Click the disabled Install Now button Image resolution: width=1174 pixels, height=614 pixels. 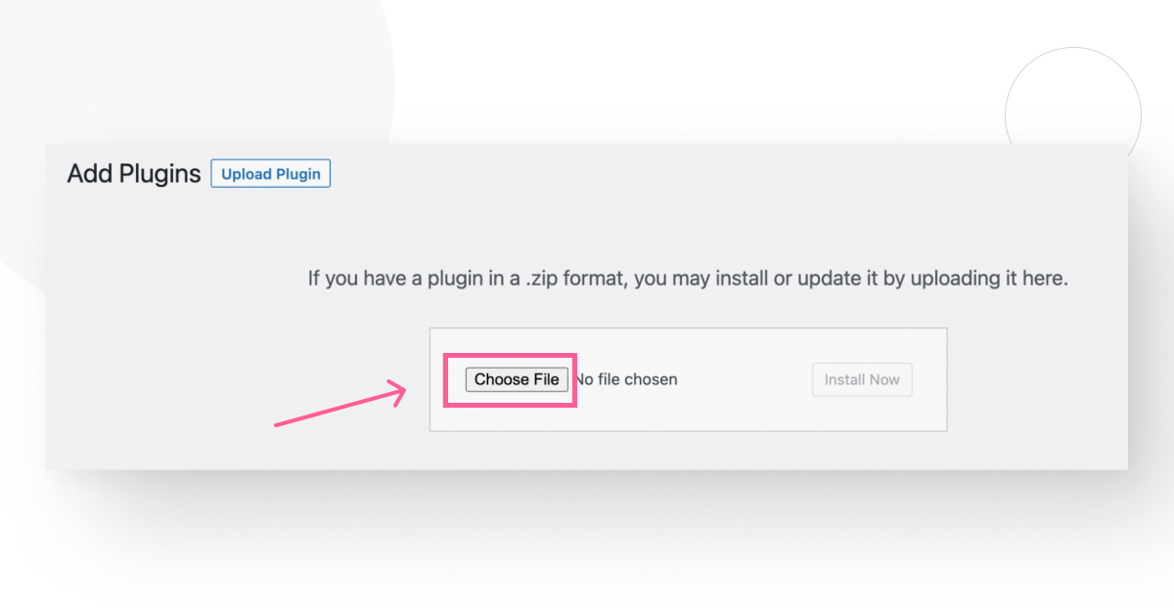862,379
